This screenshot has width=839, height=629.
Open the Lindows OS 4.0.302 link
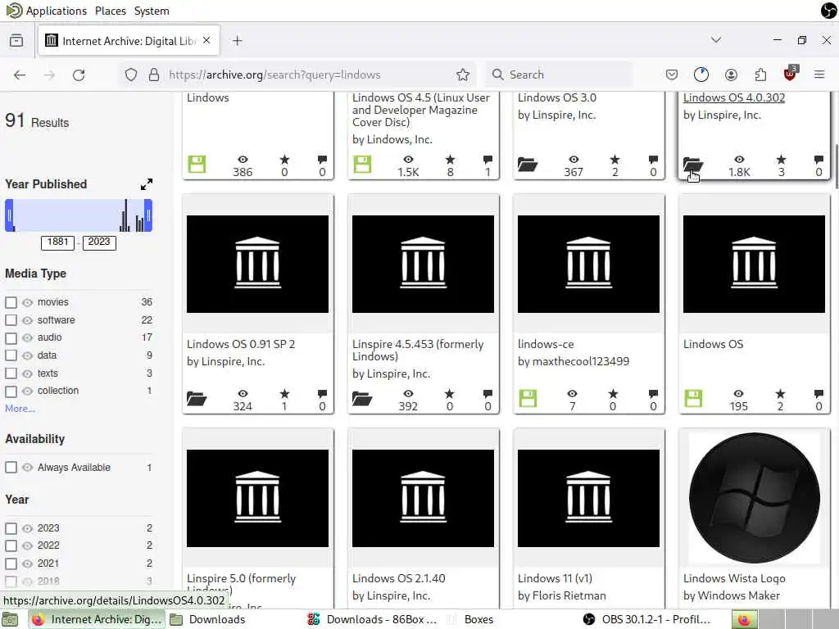coord(733,98)
